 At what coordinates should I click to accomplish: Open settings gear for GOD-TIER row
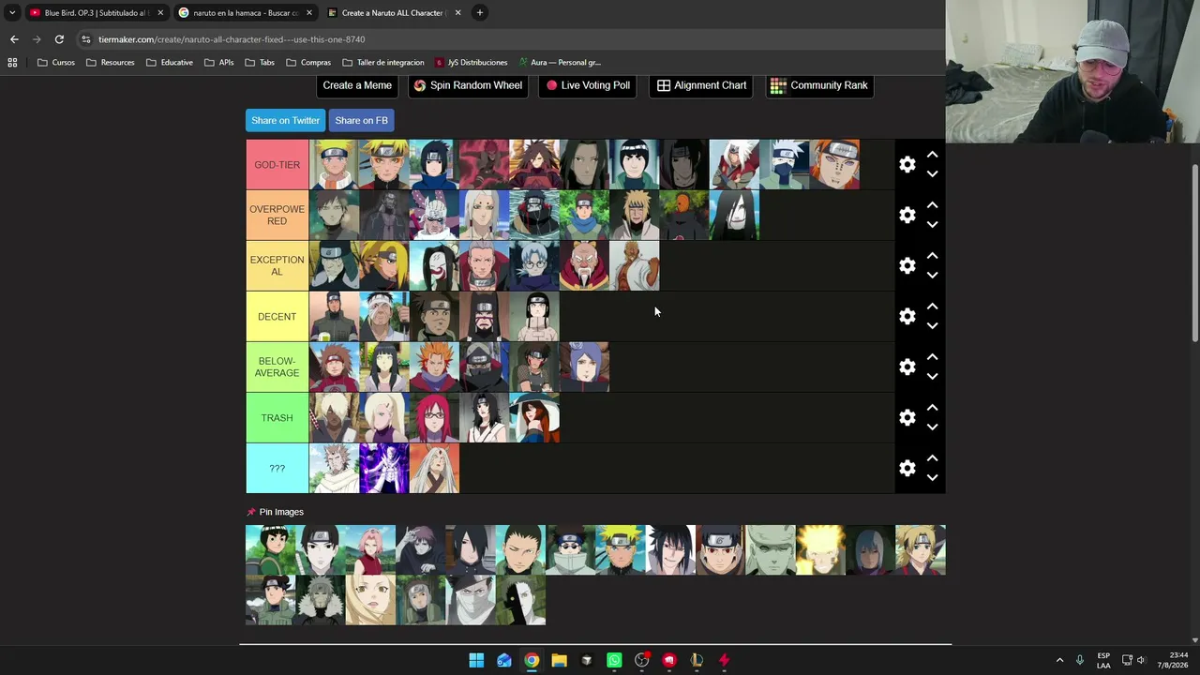907,165
